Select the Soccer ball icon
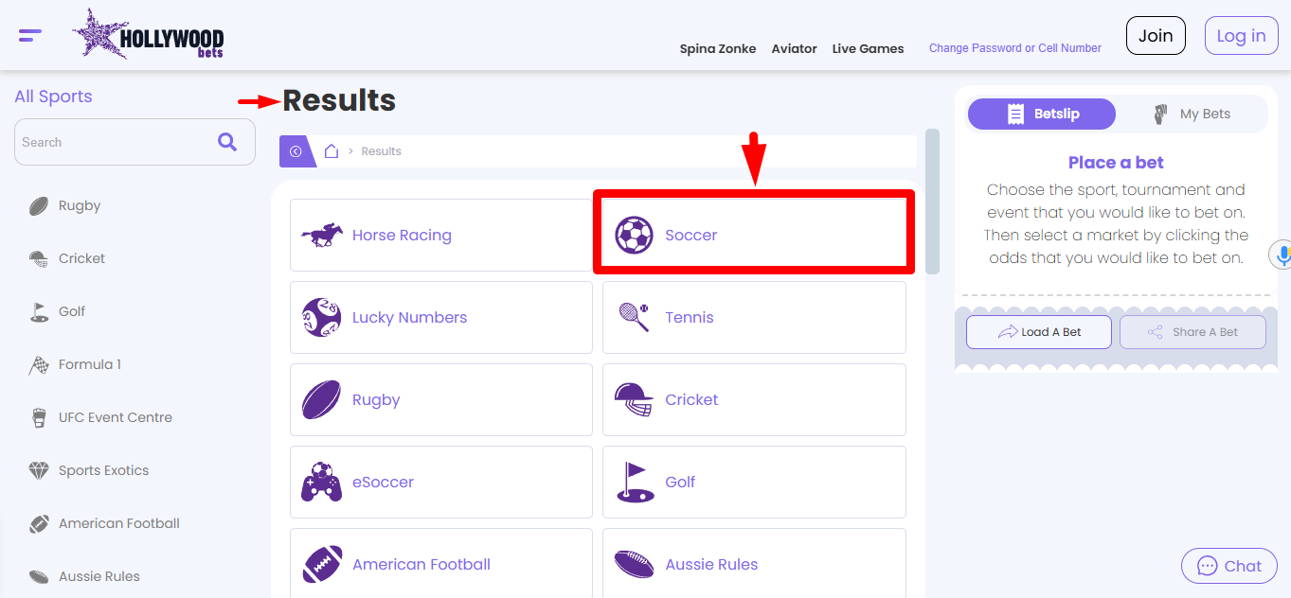Image resolution: width=1291 pixels, height=598 pixels. click(636, 234)
